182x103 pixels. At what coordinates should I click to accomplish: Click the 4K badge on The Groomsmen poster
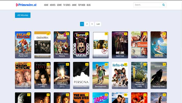pos(48,34)
